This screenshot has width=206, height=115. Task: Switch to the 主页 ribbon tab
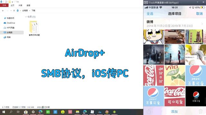pos(13,5)
